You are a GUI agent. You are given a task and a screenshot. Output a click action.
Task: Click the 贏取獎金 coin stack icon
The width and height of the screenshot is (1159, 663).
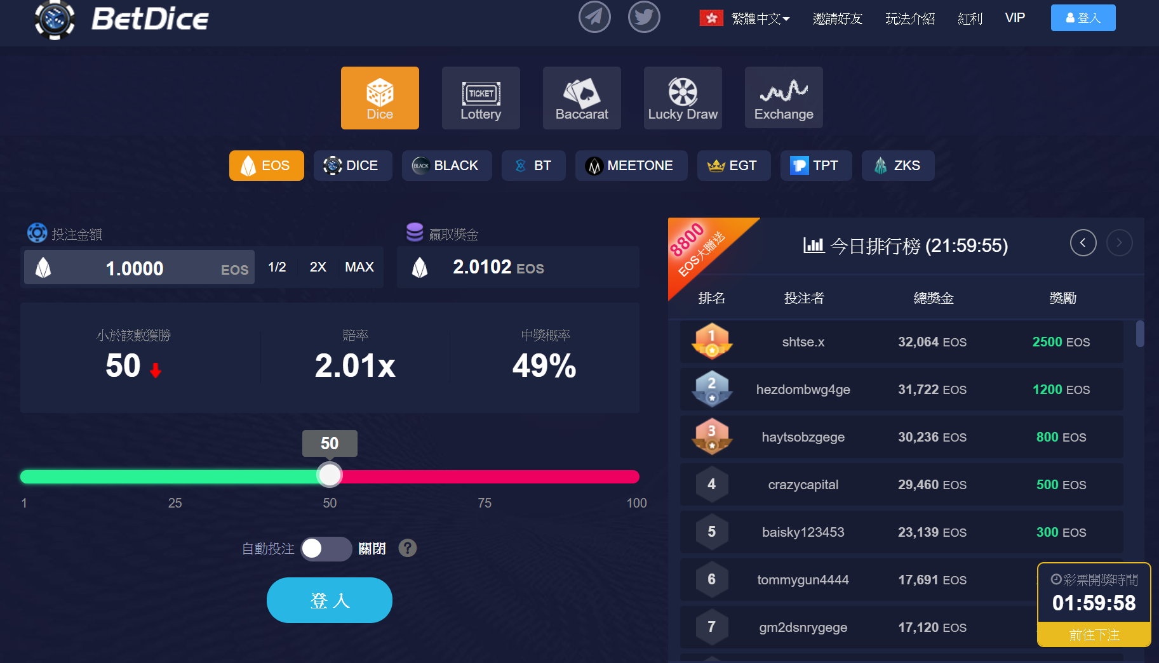[415, 232]
